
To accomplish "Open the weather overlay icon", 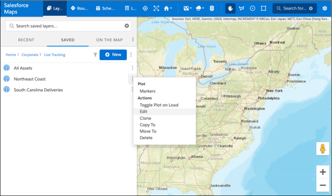I will tap(199, 8).
